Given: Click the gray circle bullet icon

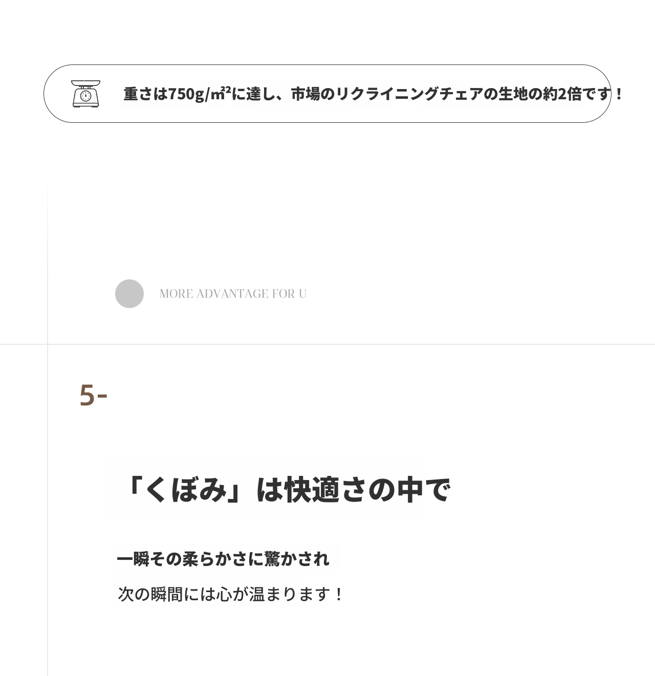Looking at the screenshot, I should tap(129, 294).
